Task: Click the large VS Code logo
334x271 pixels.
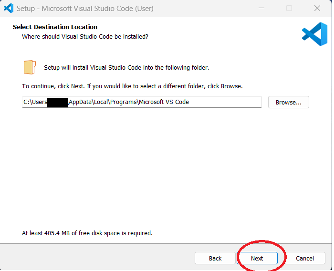Action: 314,34
